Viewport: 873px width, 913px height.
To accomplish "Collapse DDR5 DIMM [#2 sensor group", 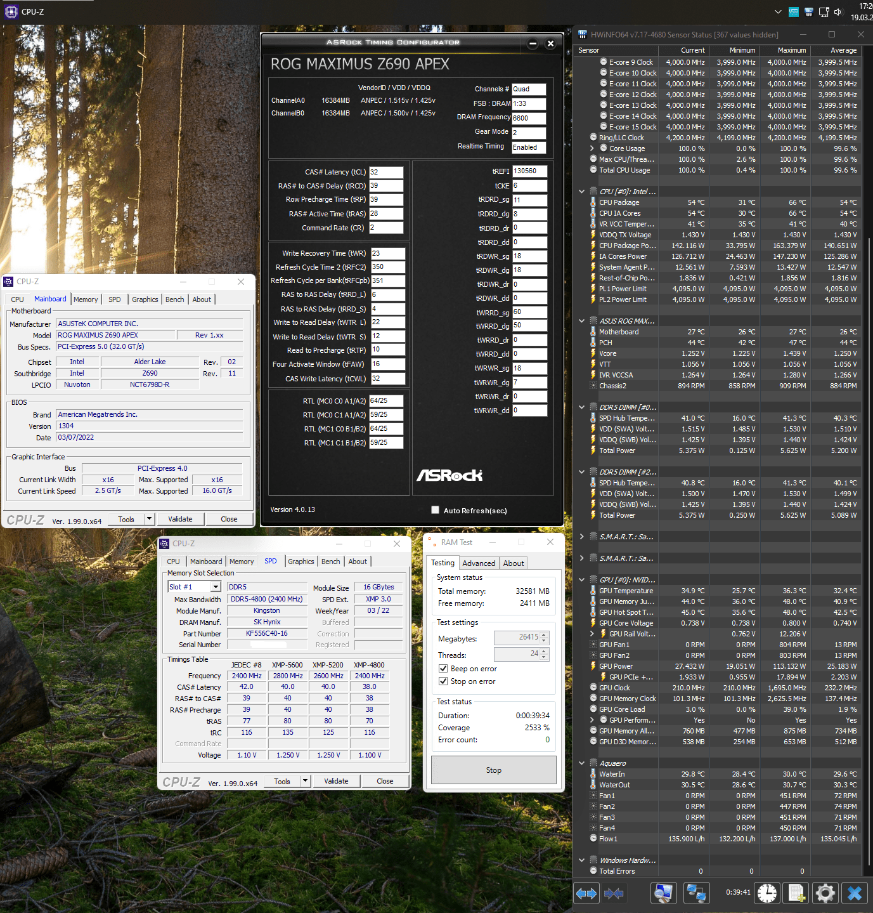I will pos(581,472).
